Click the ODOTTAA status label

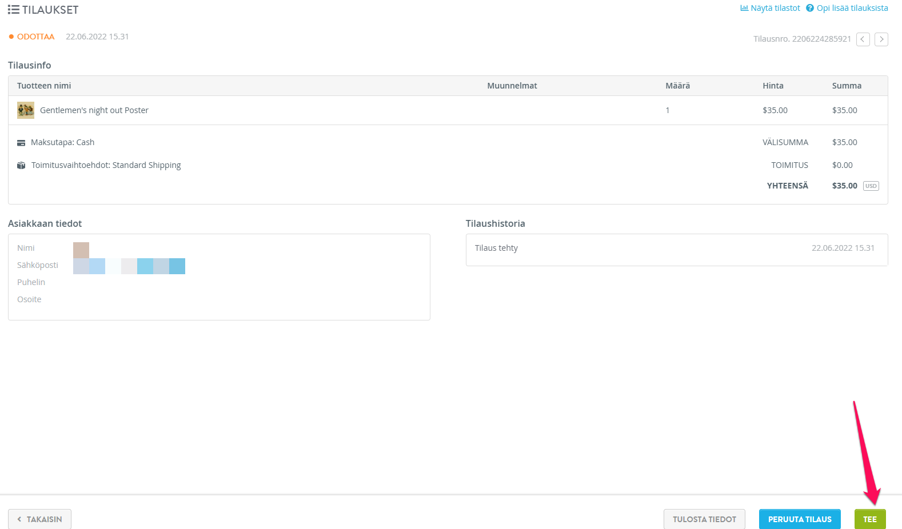[35, 37]
